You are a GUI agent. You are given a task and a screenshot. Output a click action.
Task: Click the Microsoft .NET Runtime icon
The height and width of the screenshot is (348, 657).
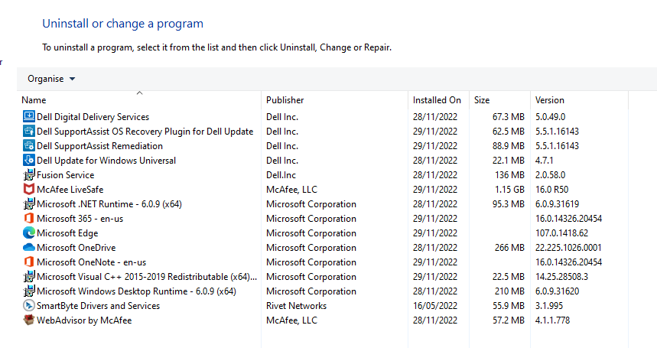pyautogui.click(x=29, y=204)
